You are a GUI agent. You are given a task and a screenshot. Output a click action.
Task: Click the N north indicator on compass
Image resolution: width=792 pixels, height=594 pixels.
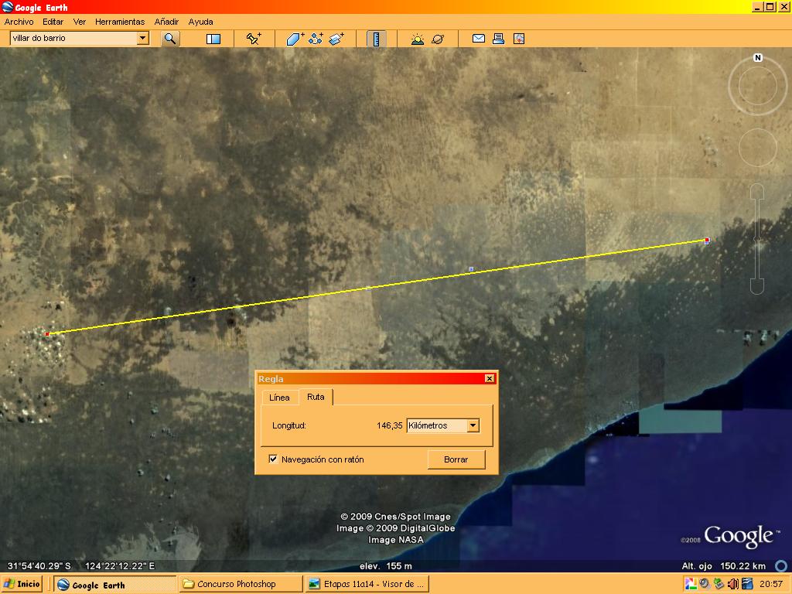pyautogui.click(x=758, y=57)
